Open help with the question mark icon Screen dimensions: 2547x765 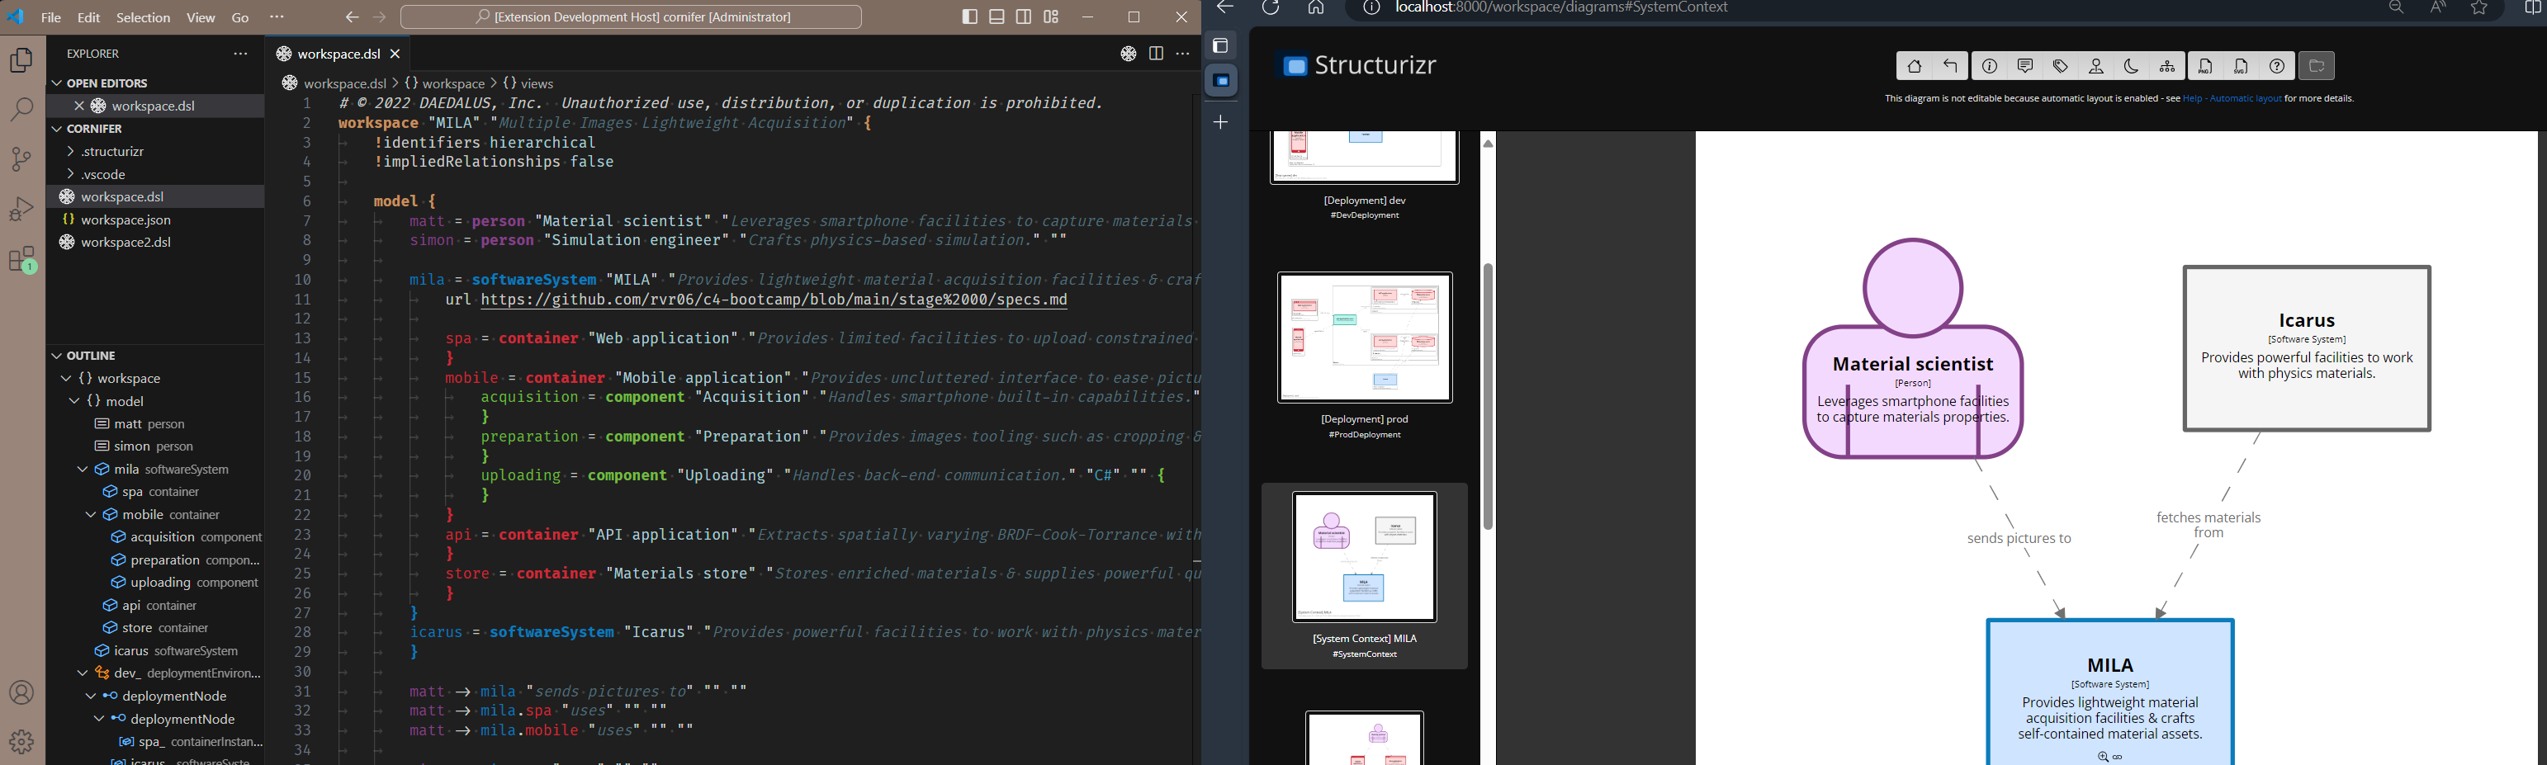2277,66
